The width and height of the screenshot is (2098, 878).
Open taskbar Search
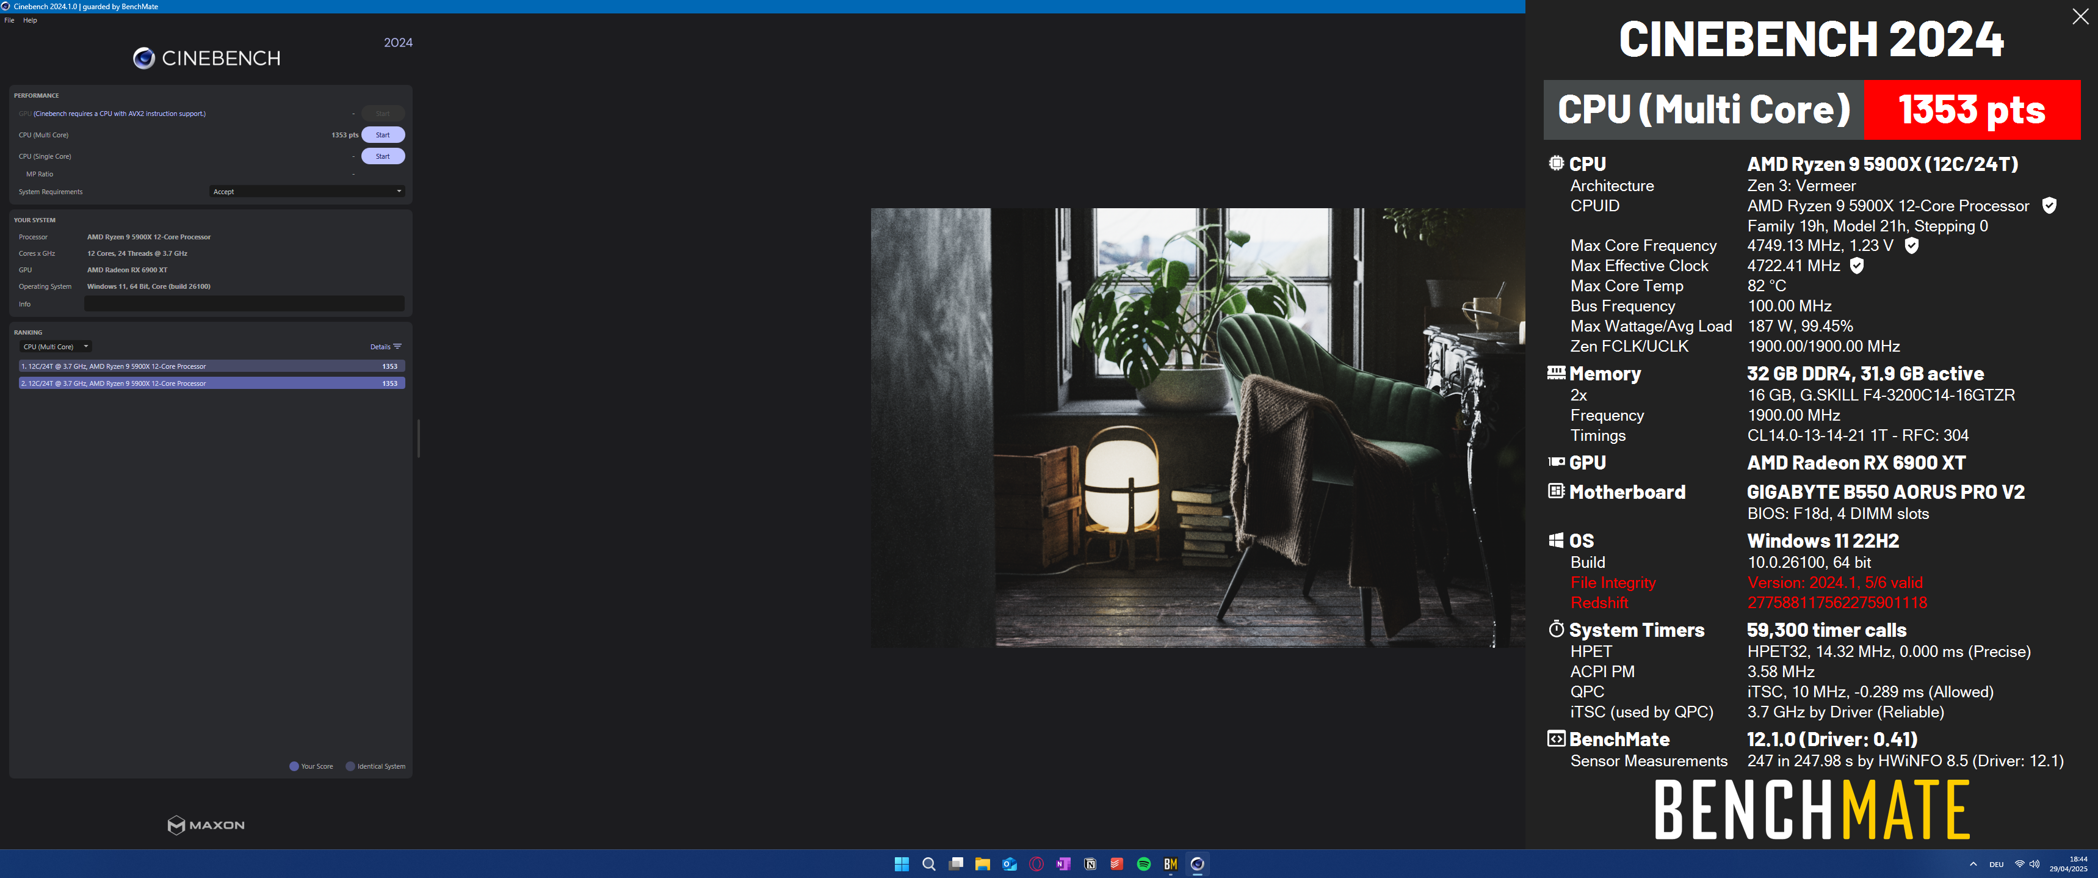(x=928, y=864)
